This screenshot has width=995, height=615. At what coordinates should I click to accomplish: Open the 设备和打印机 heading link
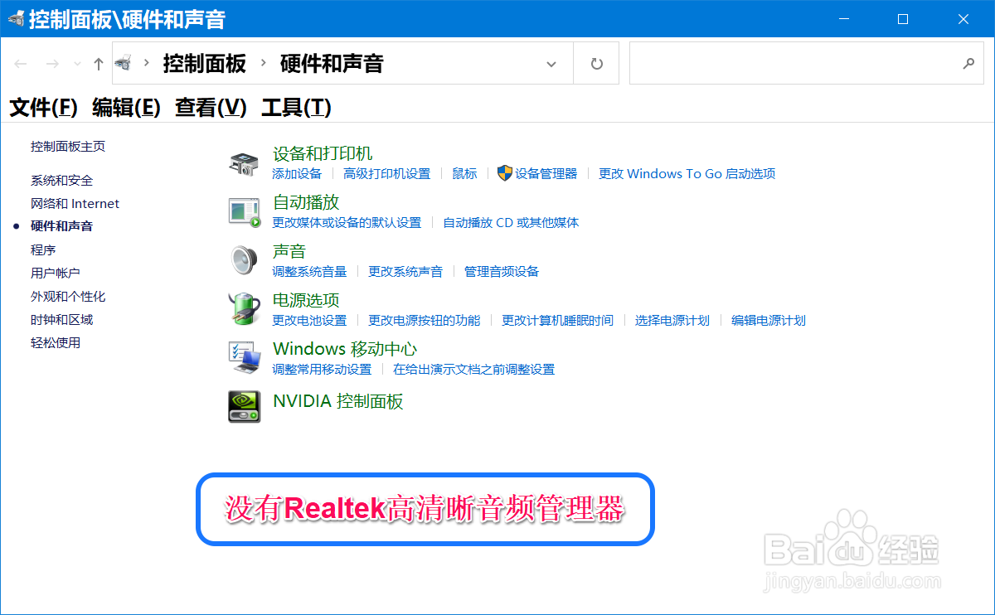pyautogui.click(x=323, y=153)
